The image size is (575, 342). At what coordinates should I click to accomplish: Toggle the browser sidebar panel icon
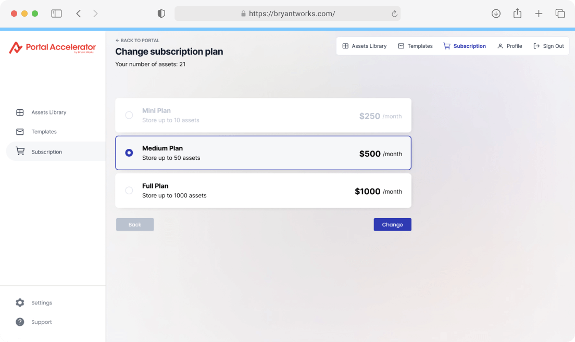click(56, 14)
